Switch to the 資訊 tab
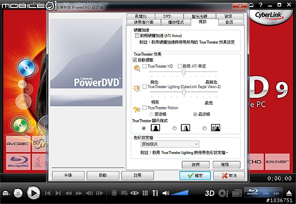This screenshot has width=296, height=204. (x=228, y=16)
